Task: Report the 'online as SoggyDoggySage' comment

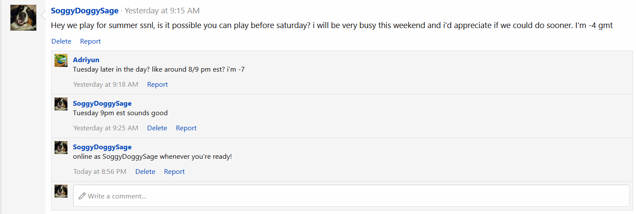Action: tap(174, 172)
